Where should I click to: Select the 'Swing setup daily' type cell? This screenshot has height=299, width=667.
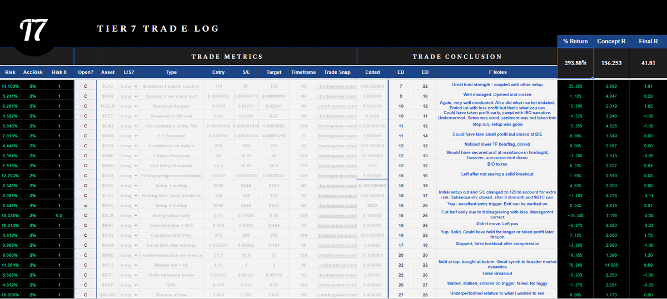coord(171,216)
